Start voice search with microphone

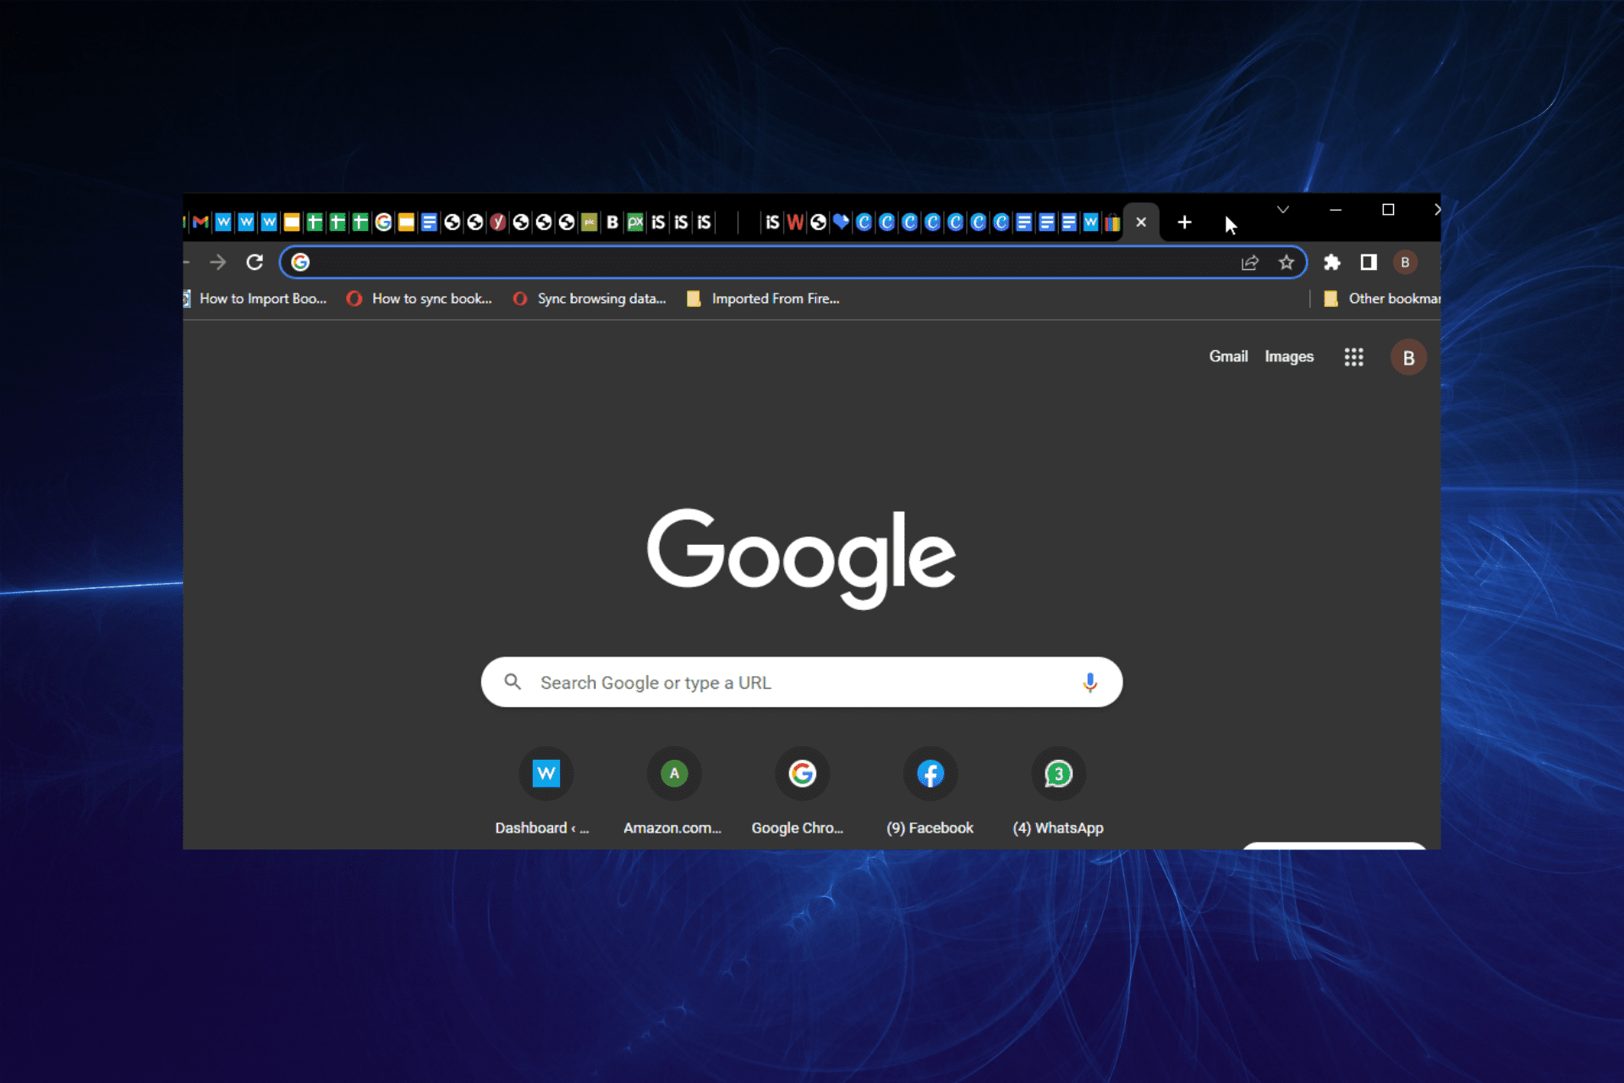(1089, 682)
